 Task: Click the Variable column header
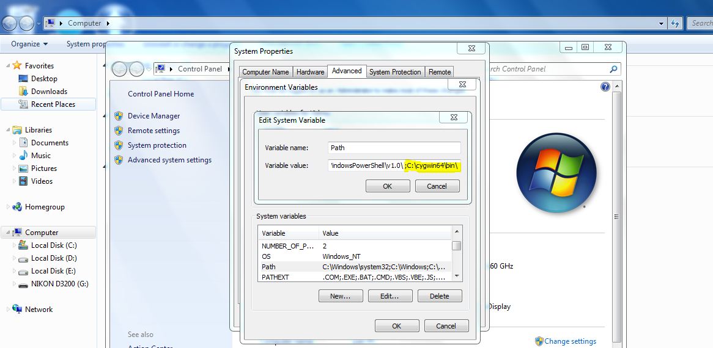click(x=288, y=233)
